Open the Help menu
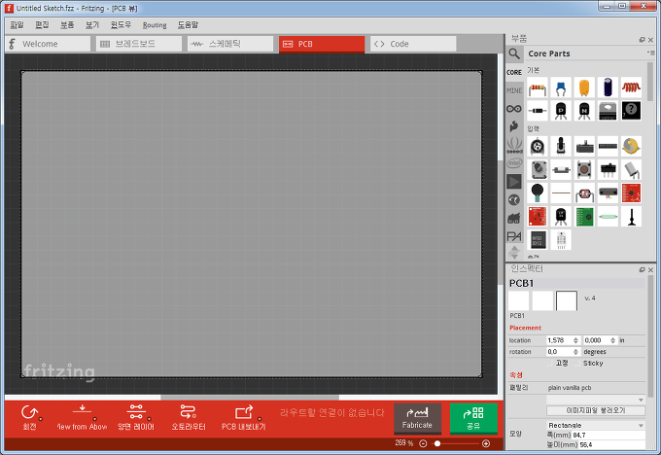The height and width of the screenshot is (455, 661). (x=188, y=25)
